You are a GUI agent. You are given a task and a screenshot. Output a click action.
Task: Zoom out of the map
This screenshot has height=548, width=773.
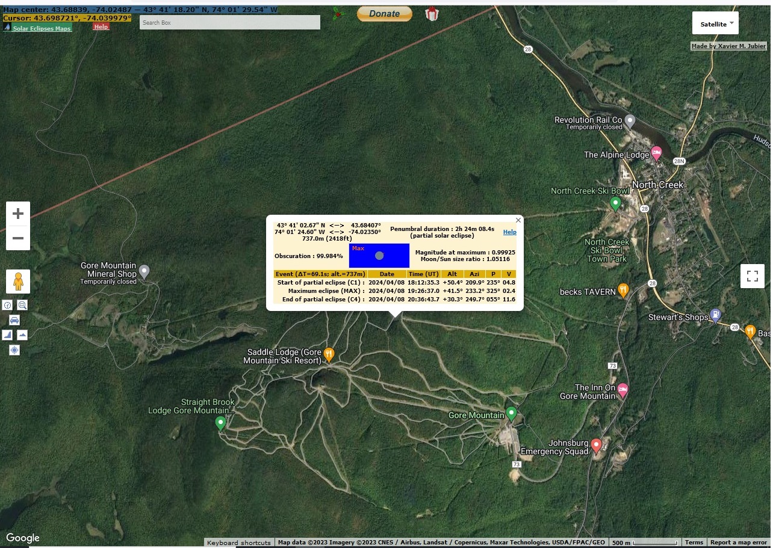pyautogui.click(x=18, y=238)
